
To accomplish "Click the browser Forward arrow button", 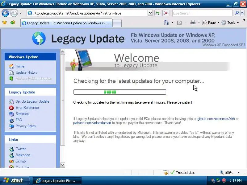I will 14,13.
